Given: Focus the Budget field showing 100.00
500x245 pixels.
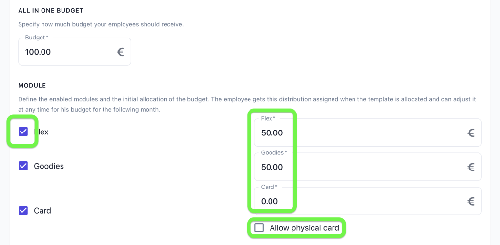Looking at the screenshot, I should (75, 52).
